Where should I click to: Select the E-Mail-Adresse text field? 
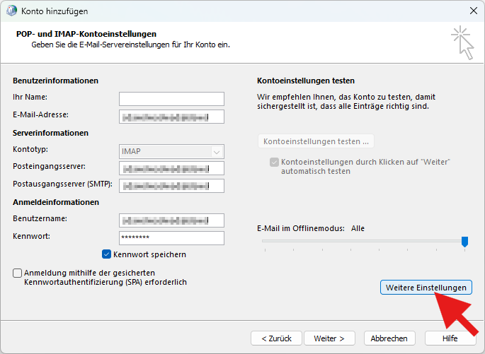(x=171, y=117)
